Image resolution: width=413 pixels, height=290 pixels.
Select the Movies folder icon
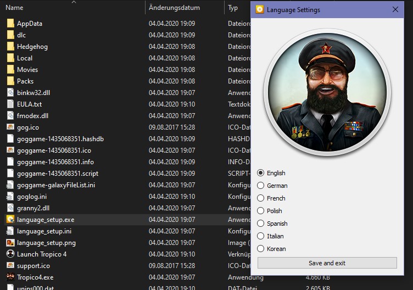[10, 70]
